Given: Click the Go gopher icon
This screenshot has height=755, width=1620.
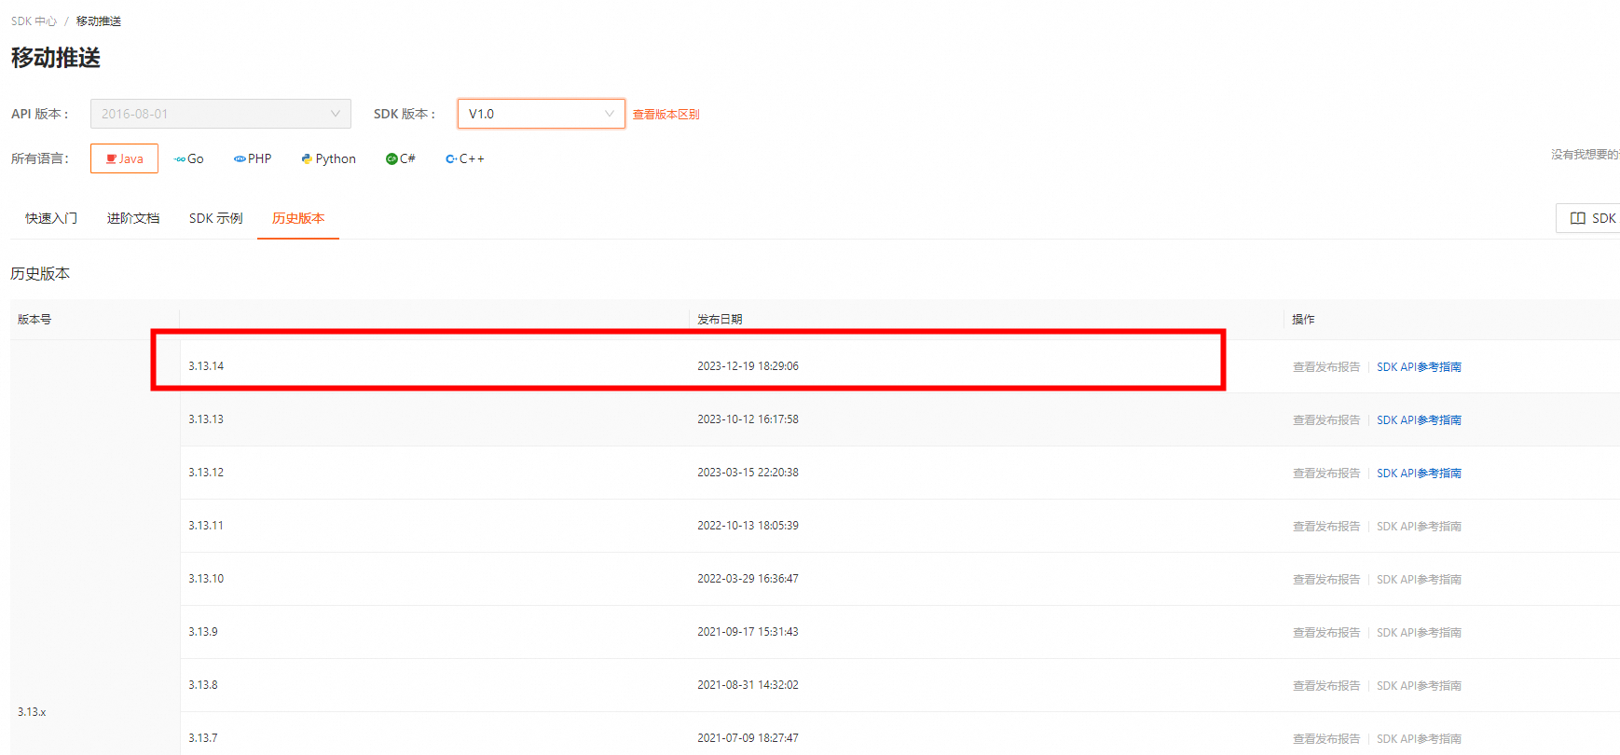Looking at the screenshot, I should coord(180,159).
